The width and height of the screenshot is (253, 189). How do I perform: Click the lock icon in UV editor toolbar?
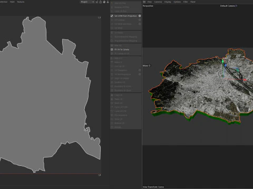(x=101, y=2)
